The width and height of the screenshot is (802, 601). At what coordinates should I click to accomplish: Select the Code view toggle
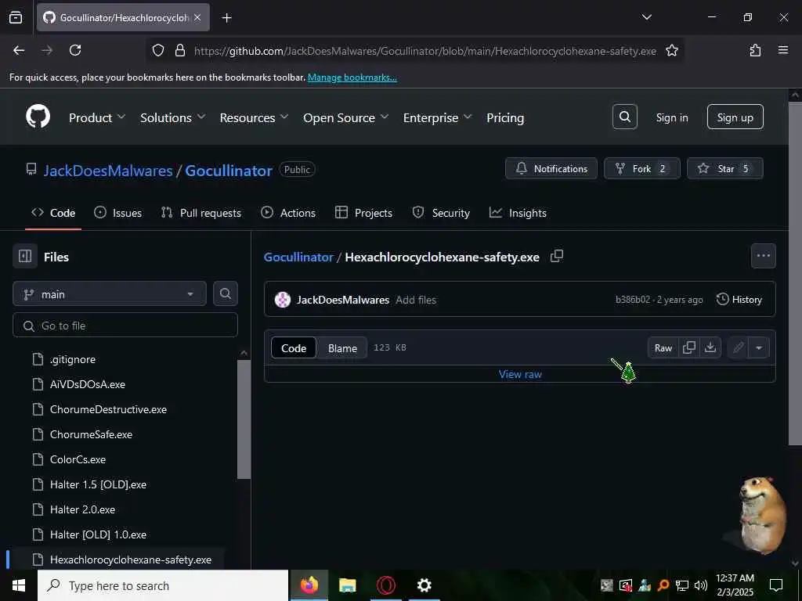pos(294,347)
